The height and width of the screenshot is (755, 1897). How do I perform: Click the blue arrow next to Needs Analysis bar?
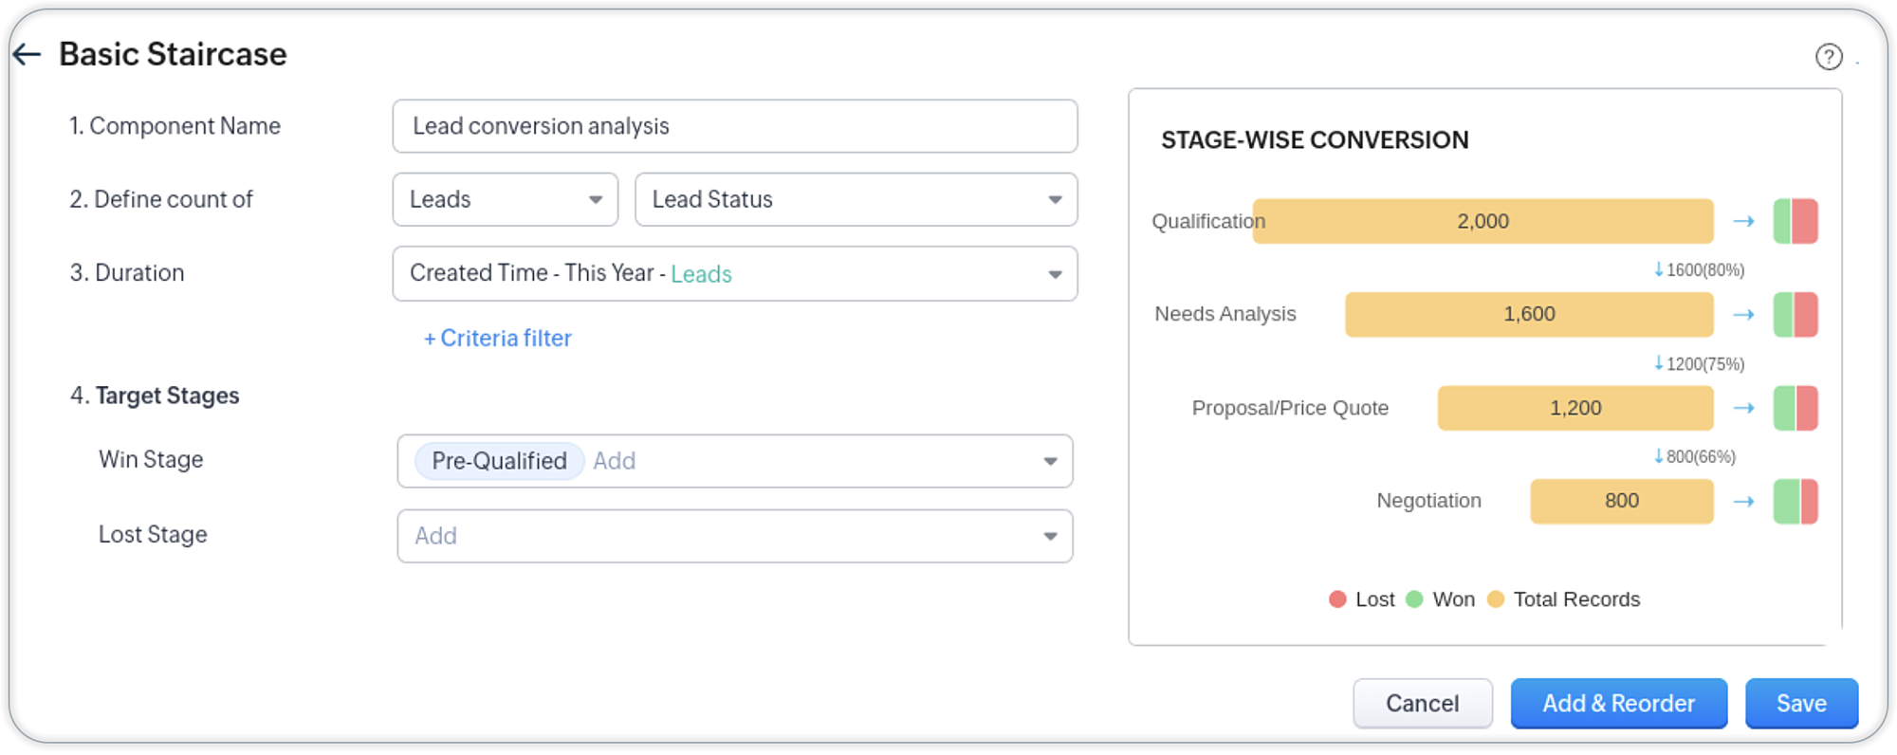point(1743,315)
